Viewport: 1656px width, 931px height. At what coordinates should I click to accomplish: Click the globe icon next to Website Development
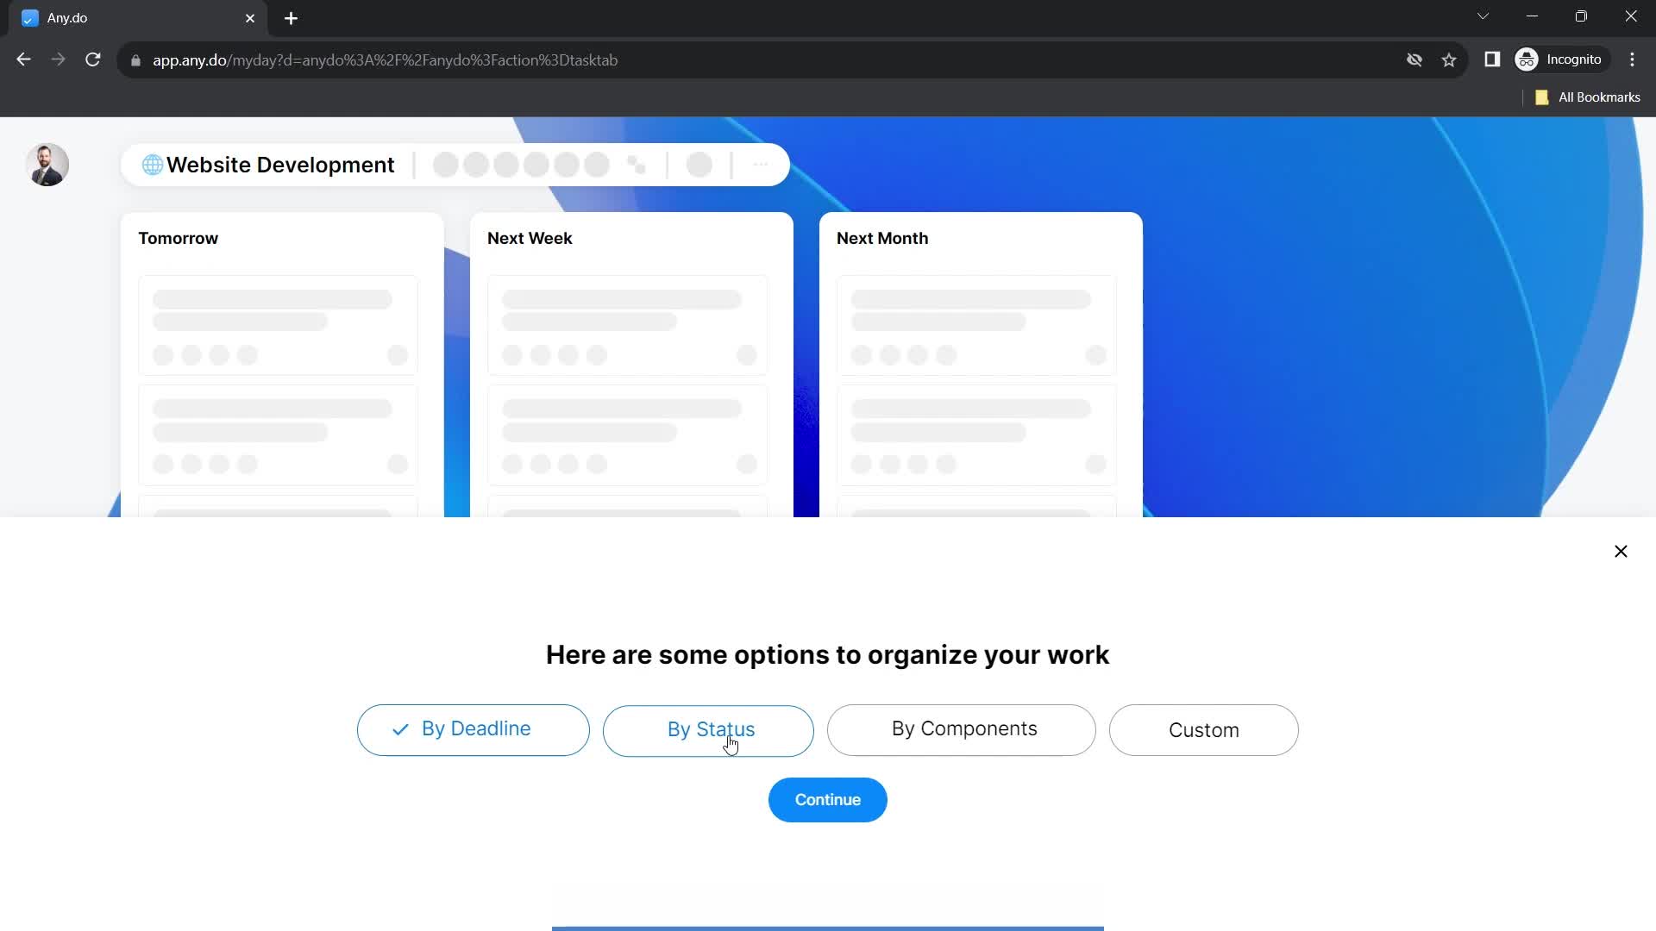pyautogui.click(x=153, y=165)
